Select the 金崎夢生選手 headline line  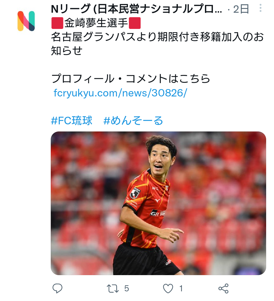point(96,23)
